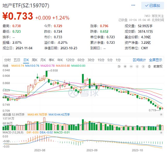167x152 pixels.
Task: Click the MA60:0.83 legend entry
Action: [78, 66]
